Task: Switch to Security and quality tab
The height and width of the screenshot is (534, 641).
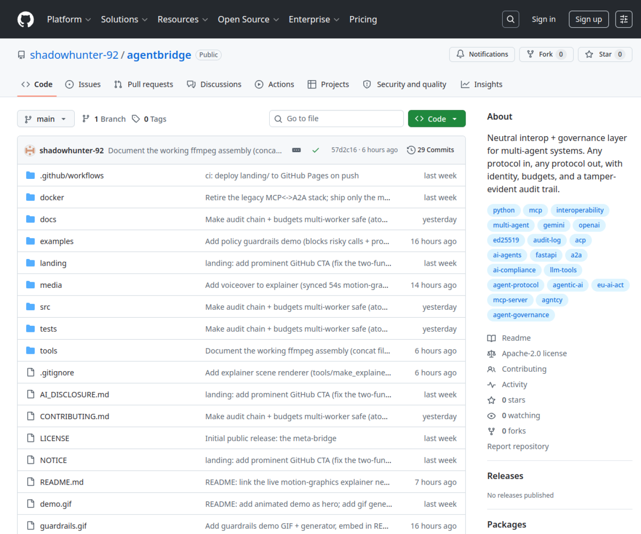Action: click(x=405, y=84)
